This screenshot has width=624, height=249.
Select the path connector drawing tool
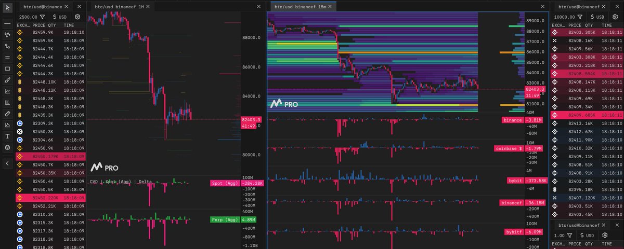7,46
